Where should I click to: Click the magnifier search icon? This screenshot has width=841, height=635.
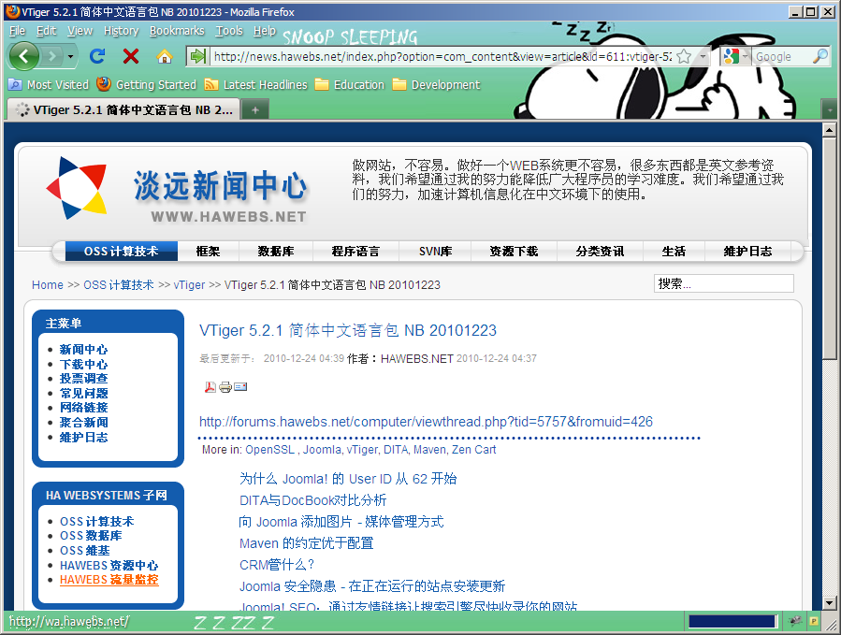tap(820, 56)
